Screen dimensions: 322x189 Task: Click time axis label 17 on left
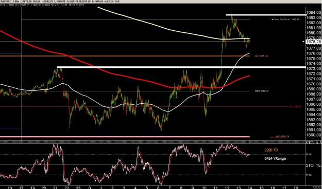pos(21,187)
